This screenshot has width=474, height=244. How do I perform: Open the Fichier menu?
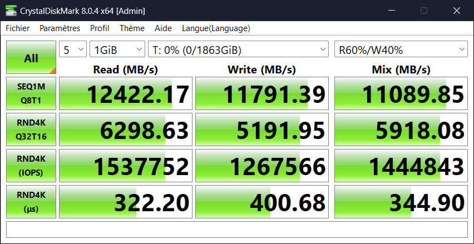tap(18, 28)
